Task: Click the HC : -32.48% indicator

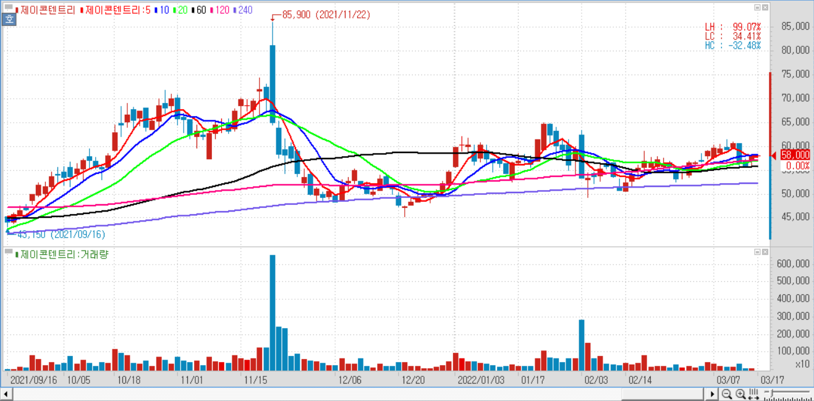Action: (x=733, y=46)
